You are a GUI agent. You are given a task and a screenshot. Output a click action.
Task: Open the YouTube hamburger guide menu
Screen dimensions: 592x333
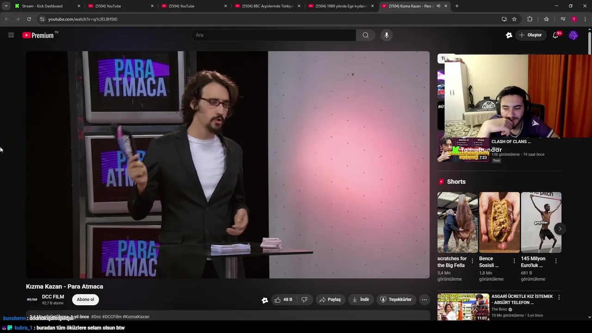point(11,35)
